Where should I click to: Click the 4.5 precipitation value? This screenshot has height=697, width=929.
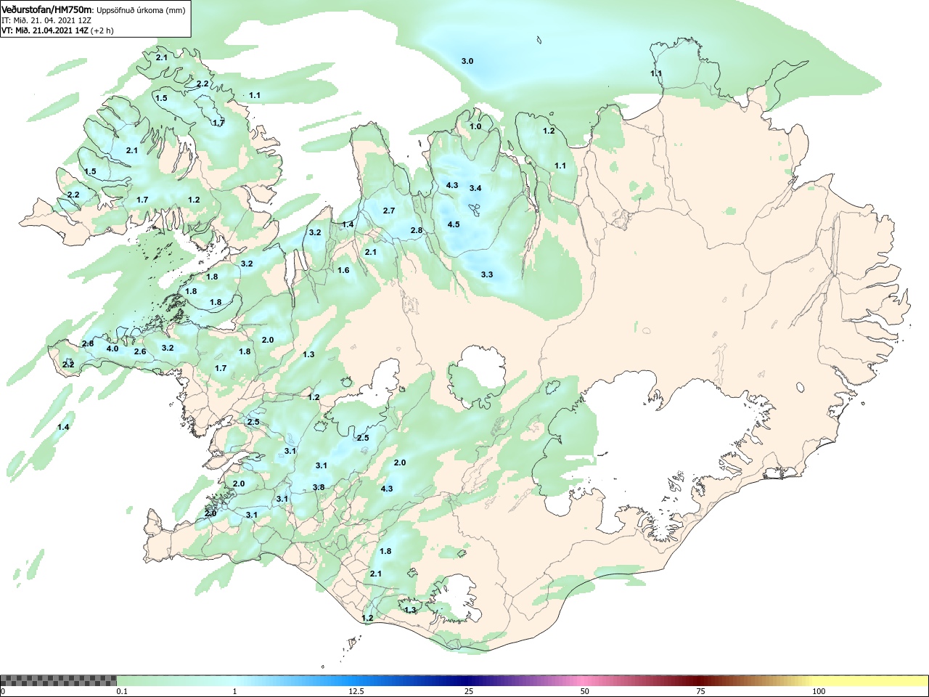[454, 224]
